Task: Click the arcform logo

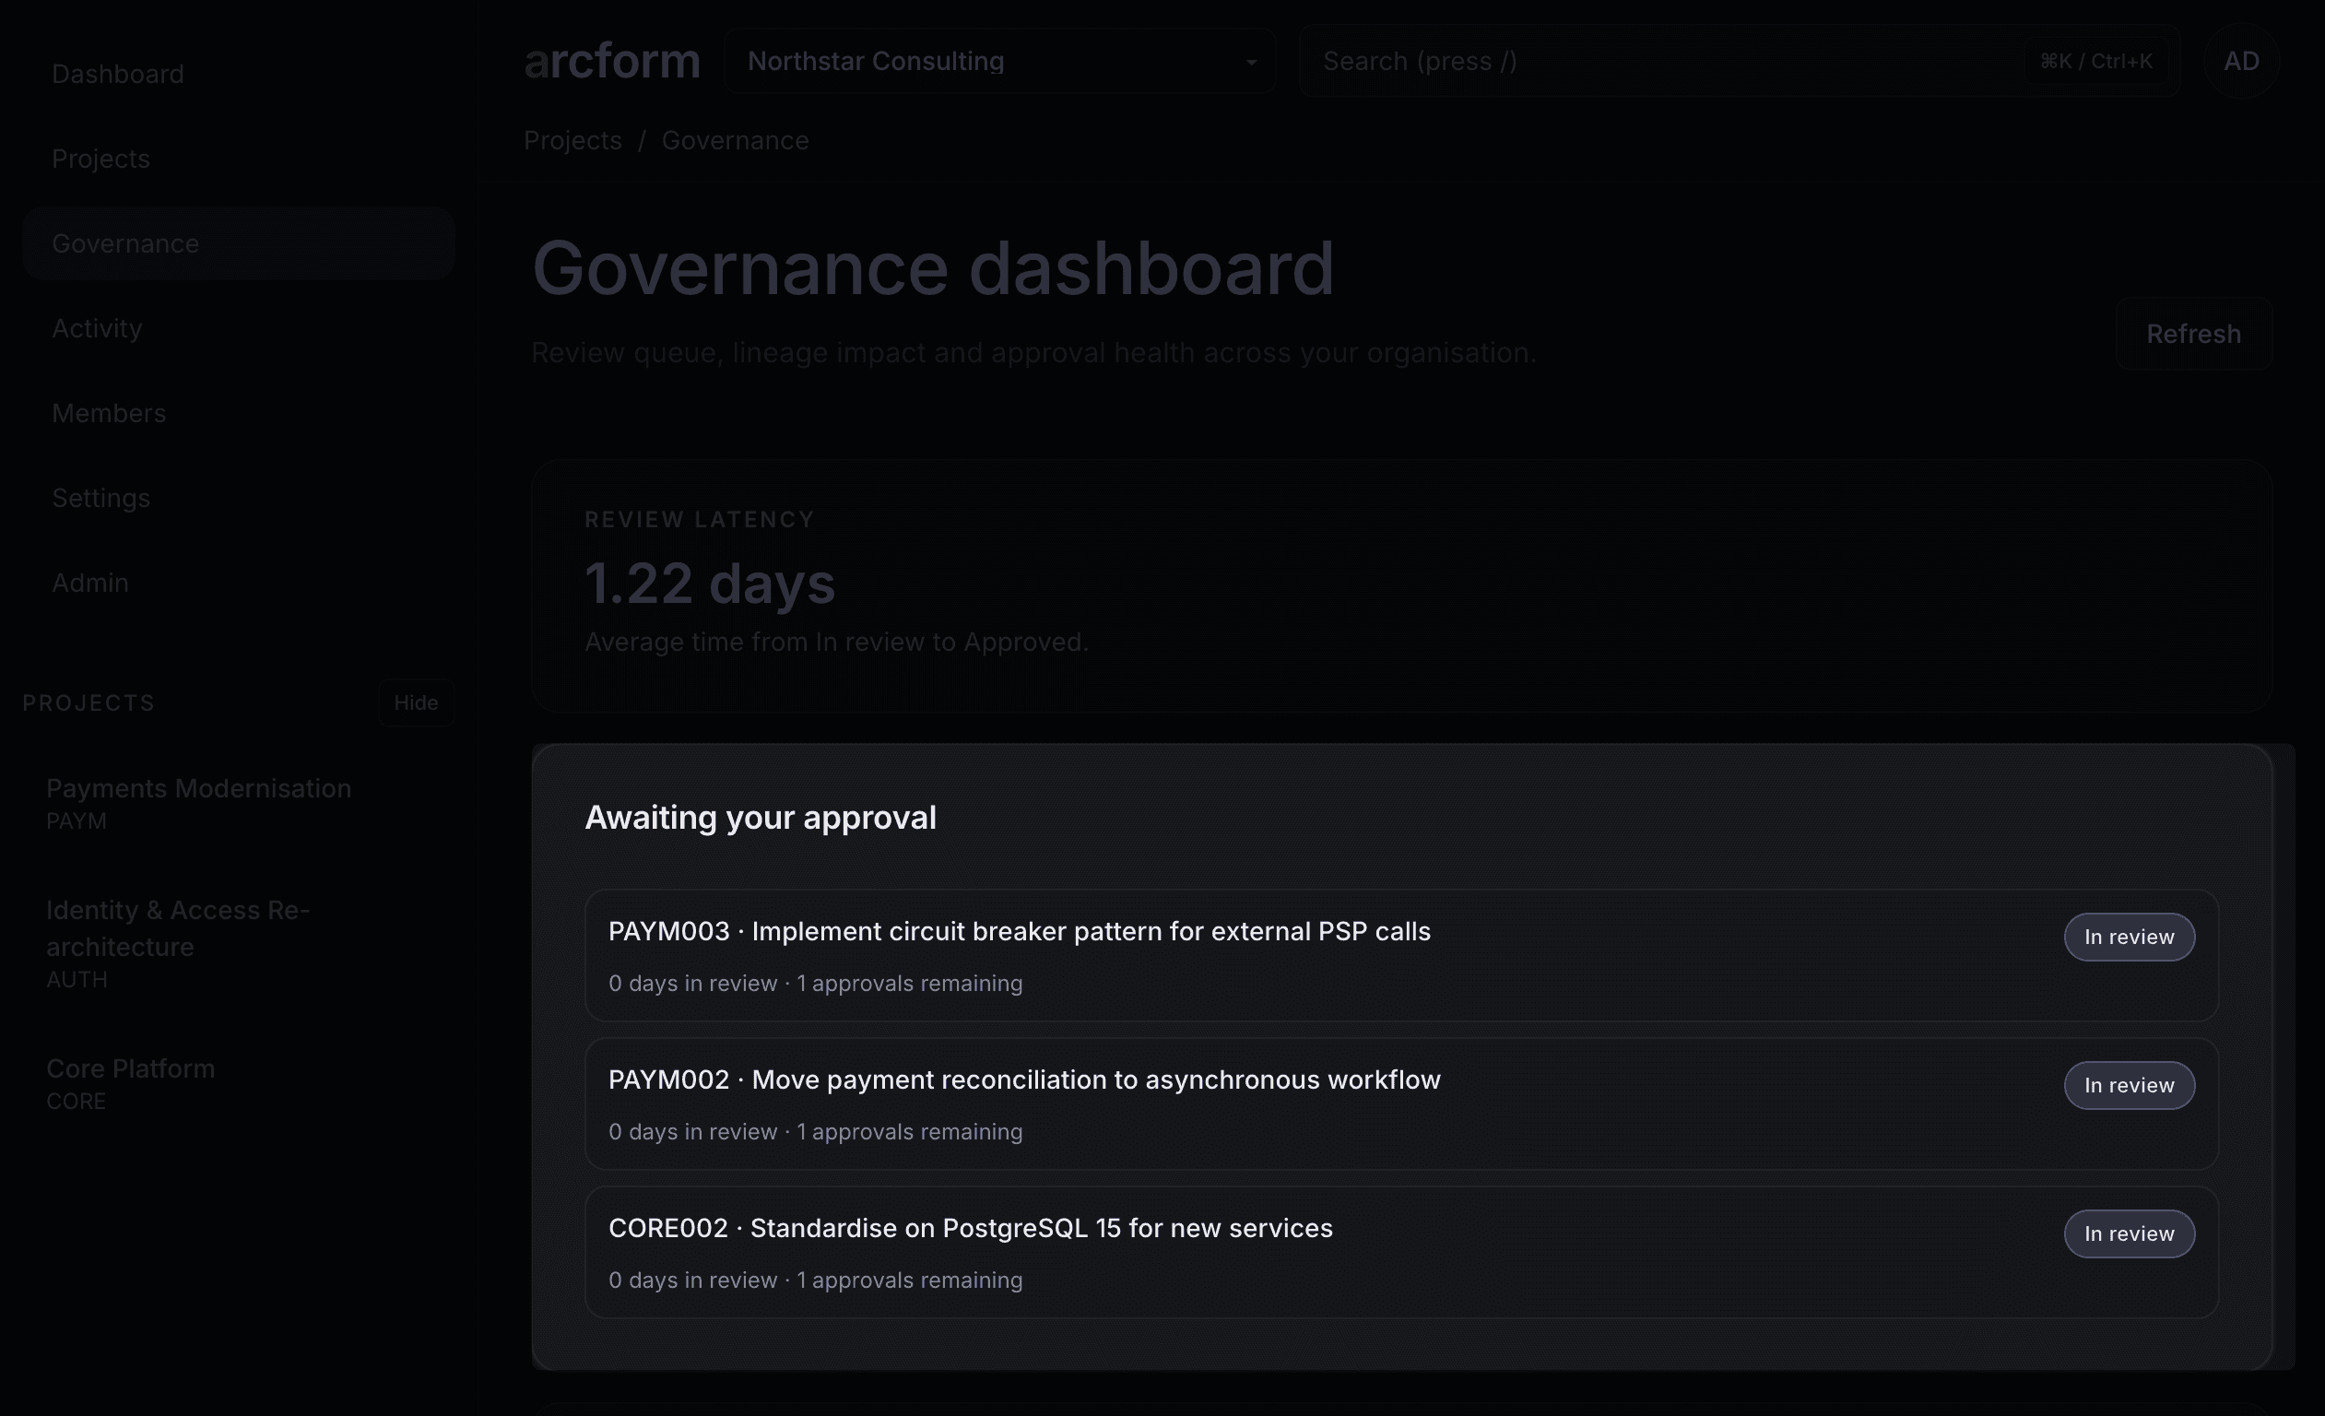Action: (611, 59)
